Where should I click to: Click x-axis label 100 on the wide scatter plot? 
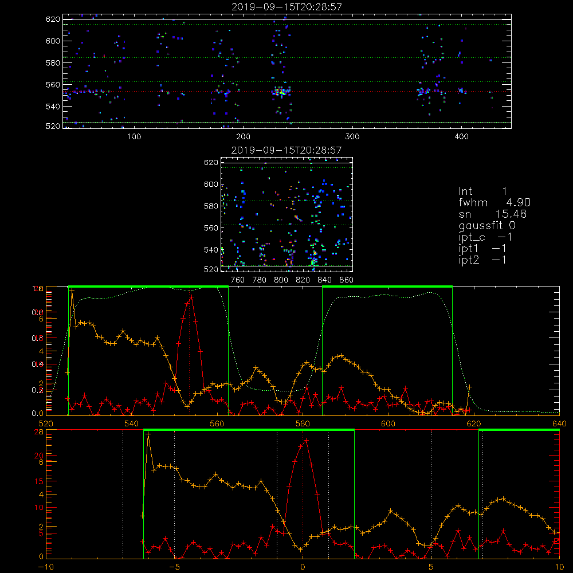point(134,136)
